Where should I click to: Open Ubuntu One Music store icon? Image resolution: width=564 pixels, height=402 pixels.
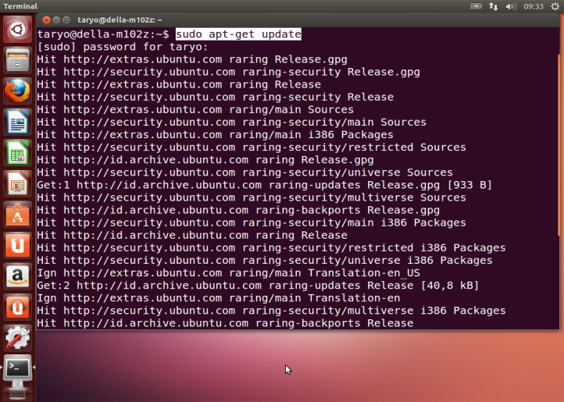(x=17, y=308)
